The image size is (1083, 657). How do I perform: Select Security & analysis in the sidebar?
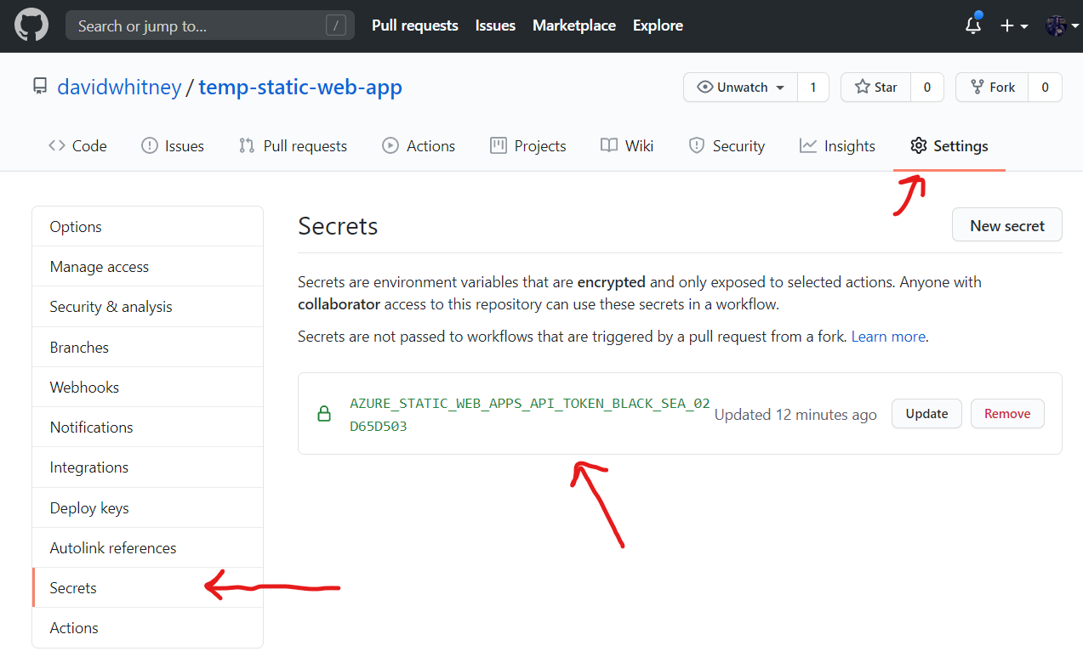[148, 307]
